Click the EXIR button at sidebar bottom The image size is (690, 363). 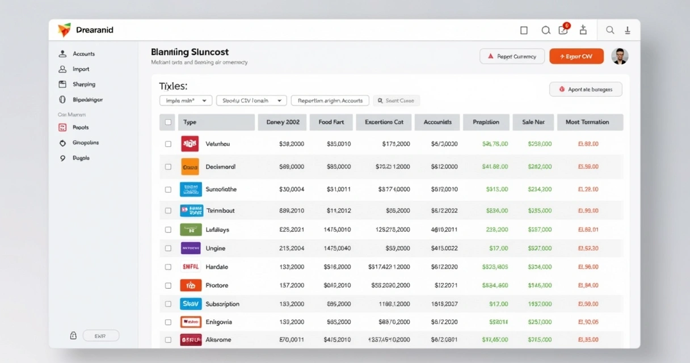click(101, 336)
